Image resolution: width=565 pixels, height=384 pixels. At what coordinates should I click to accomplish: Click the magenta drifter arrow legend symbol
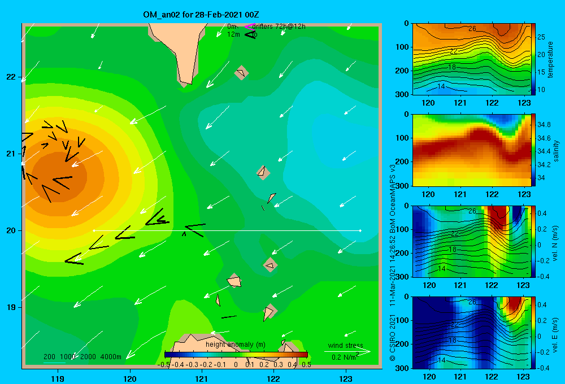[249, 27]
